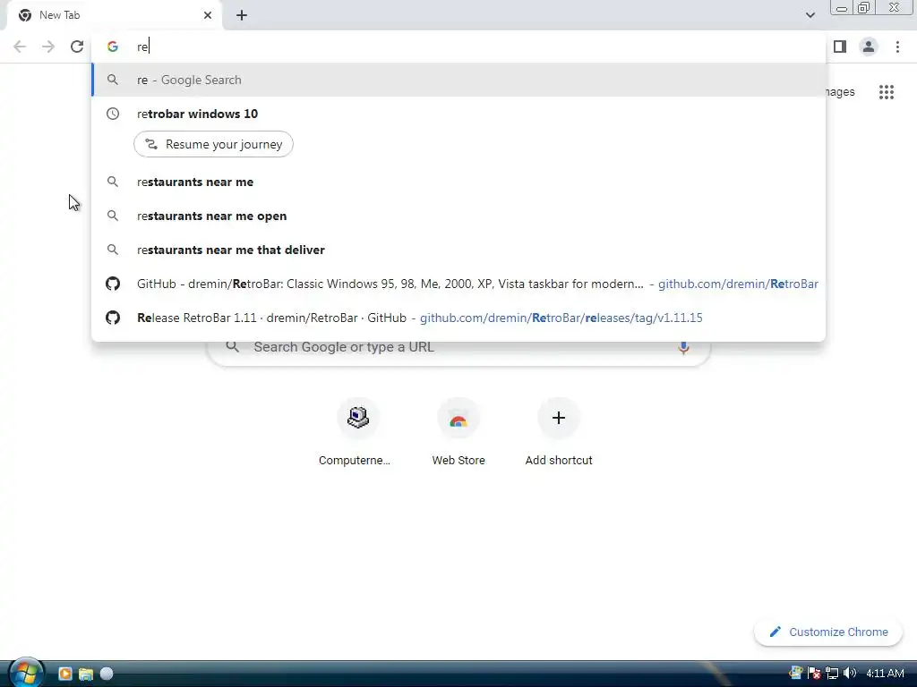This screenshot has width=917, height=687.
Task: Click the Resume your journey chip
Action: pos(213,144)
